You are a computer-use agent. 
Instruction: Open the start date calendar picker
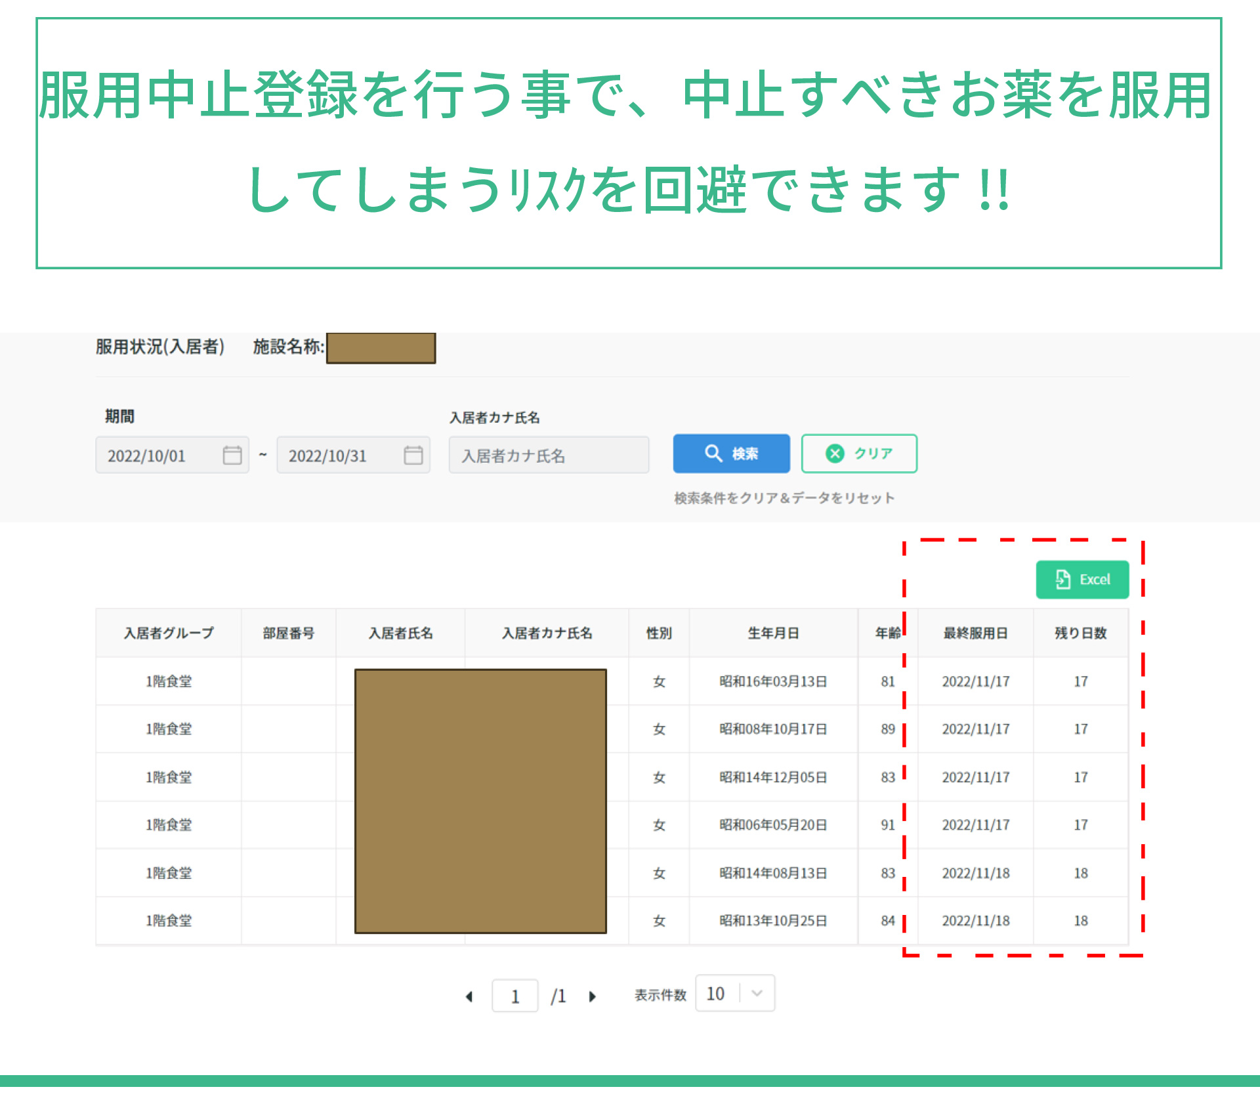(x=232, y=455)
